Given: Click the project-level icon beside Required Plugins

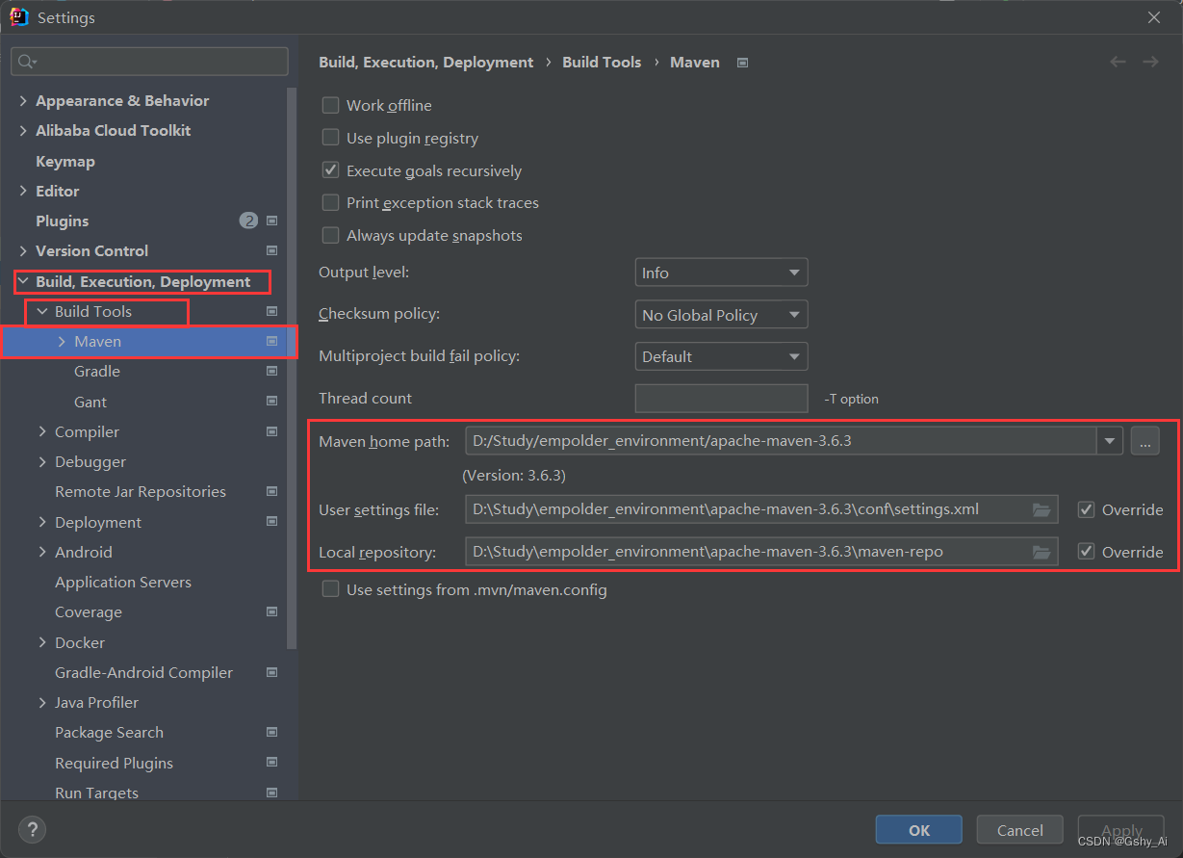Looking at the screenshot, I should point(272,763).
